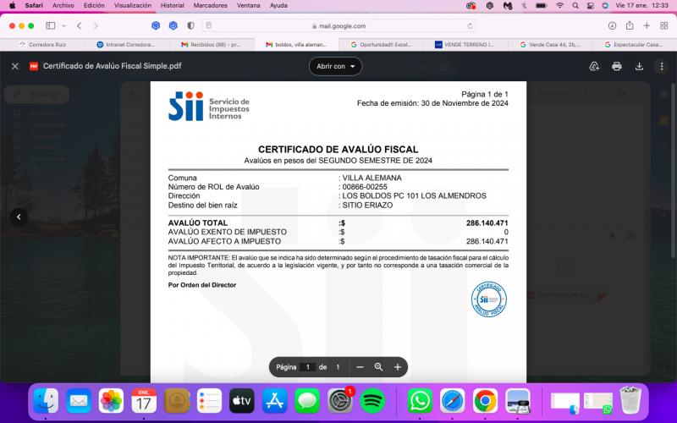The width and height of the screenshot is (677, 423).
Task: Open the three-dot more options menu
Action: coord(662,66)
